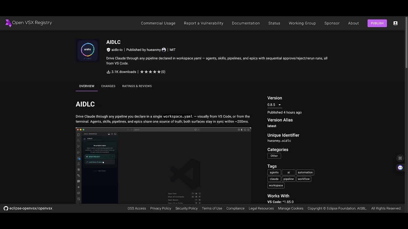
Task: Select the Other category chip
Action: pyautogui.click(x=274, y=156)
